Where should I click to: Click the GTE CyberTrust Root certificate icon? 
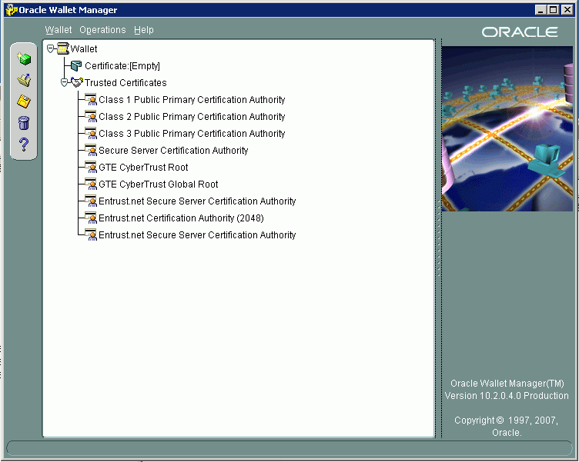point(91,167)
